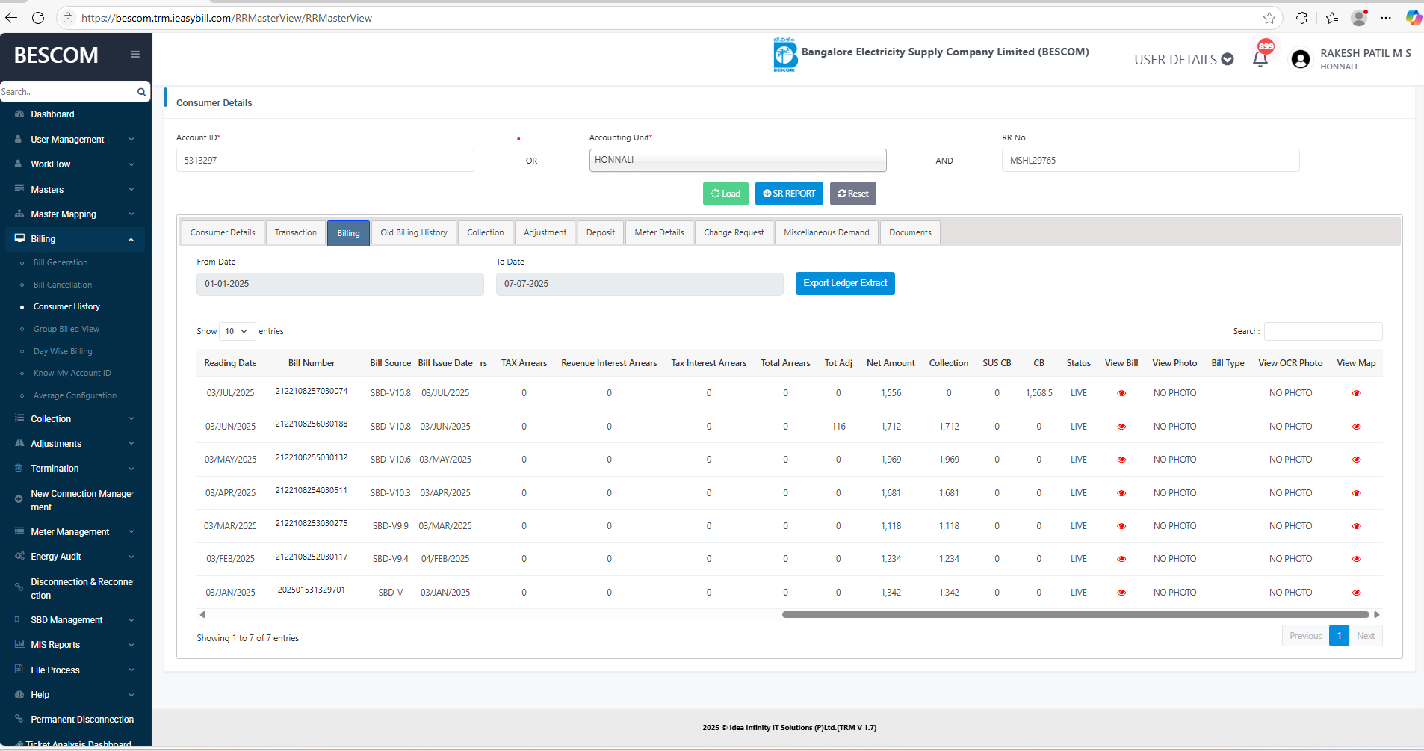
Task: Click the table Search input box
Action: tap(1323, 331)
